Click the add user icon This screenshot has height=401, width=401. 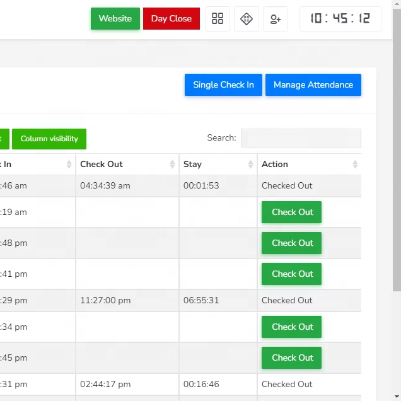(x=276, y=19)
